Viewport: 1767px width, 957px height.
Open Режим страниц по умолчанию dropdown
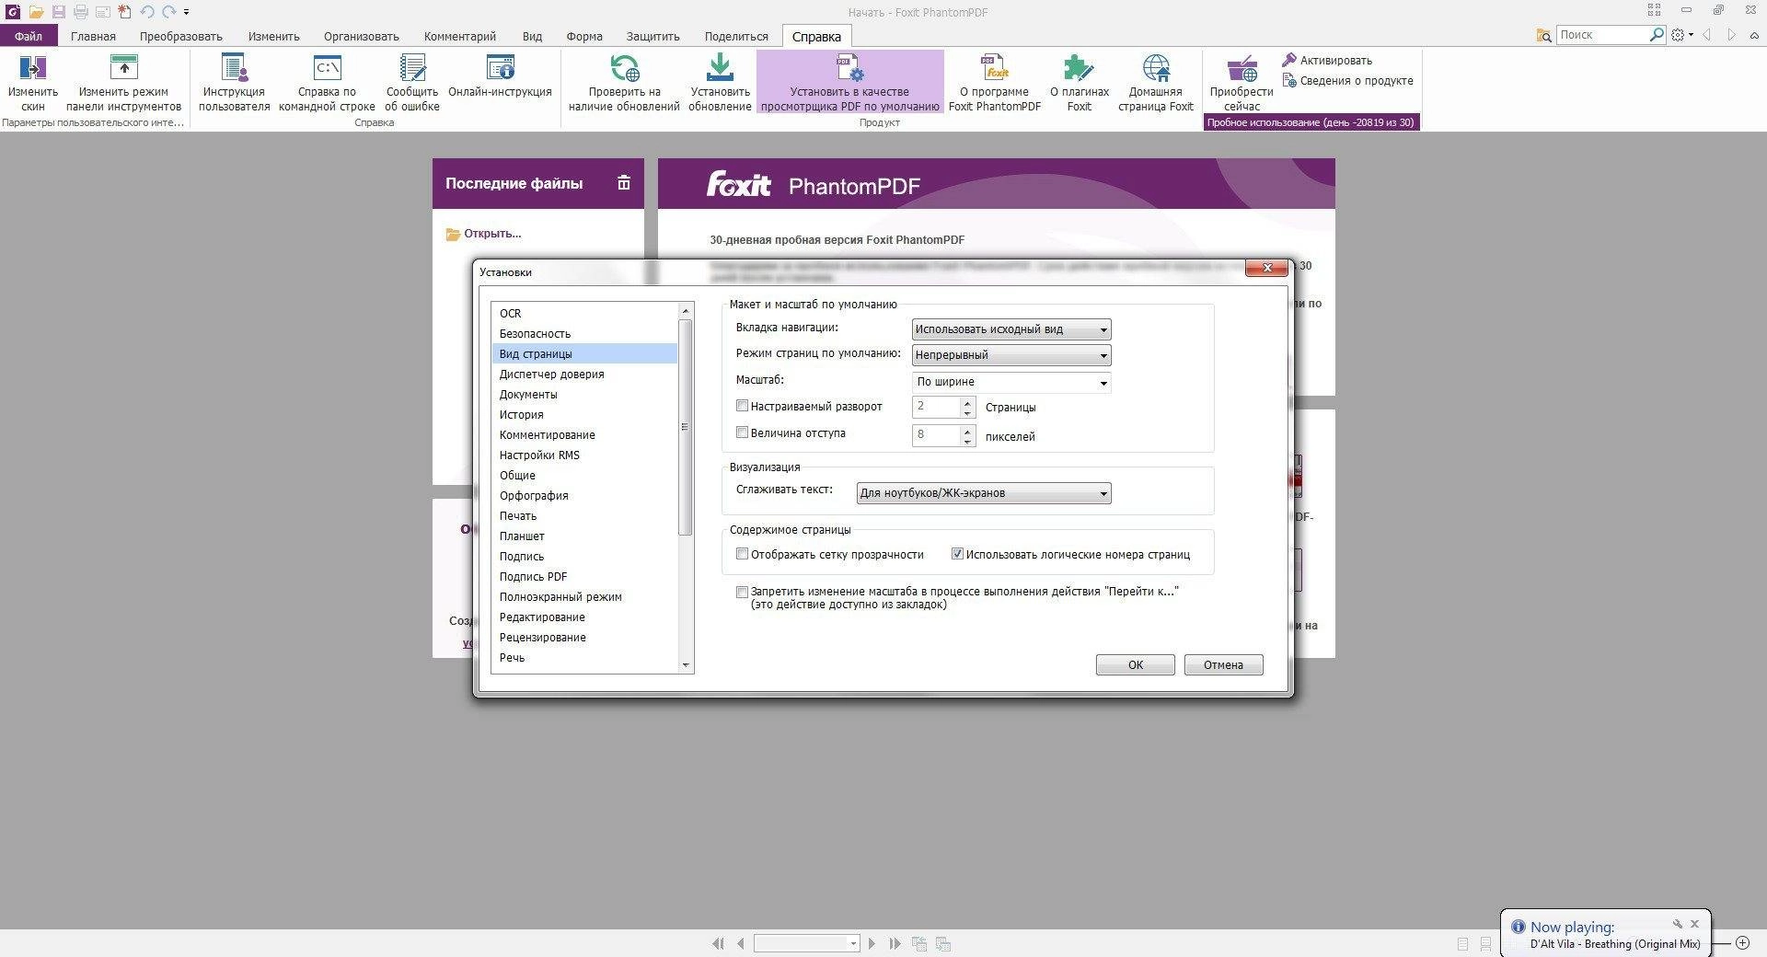point(1011,354)
